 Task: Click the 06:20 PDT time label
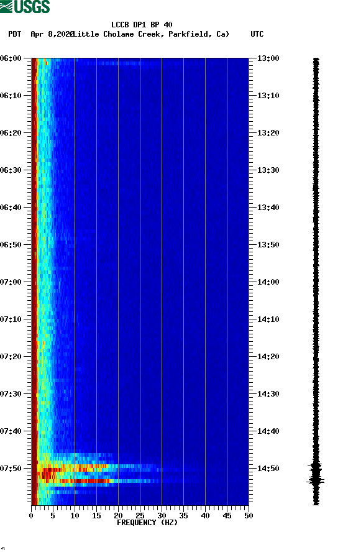[x=11, y=133]
